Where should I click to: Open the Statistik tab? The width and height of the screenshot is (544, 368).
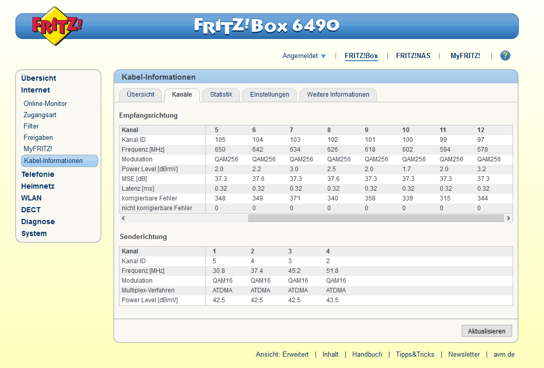[x=221, y=95]
